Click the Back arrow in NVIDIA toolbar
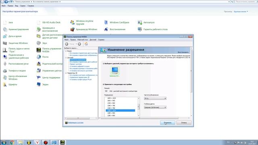The image size is (258, 145). pos(67,44)
